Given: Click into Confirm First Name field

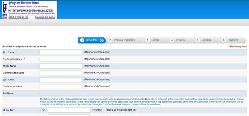Looking at the screenshot, I should point(61,59).
